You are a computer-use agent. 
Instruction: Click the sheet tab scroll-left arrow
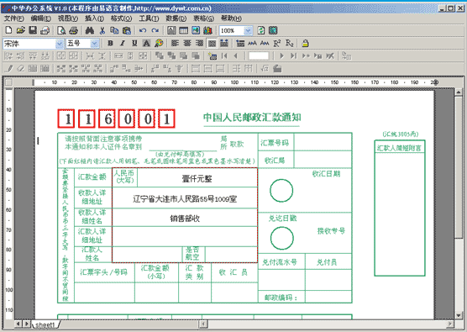point(18,324)
